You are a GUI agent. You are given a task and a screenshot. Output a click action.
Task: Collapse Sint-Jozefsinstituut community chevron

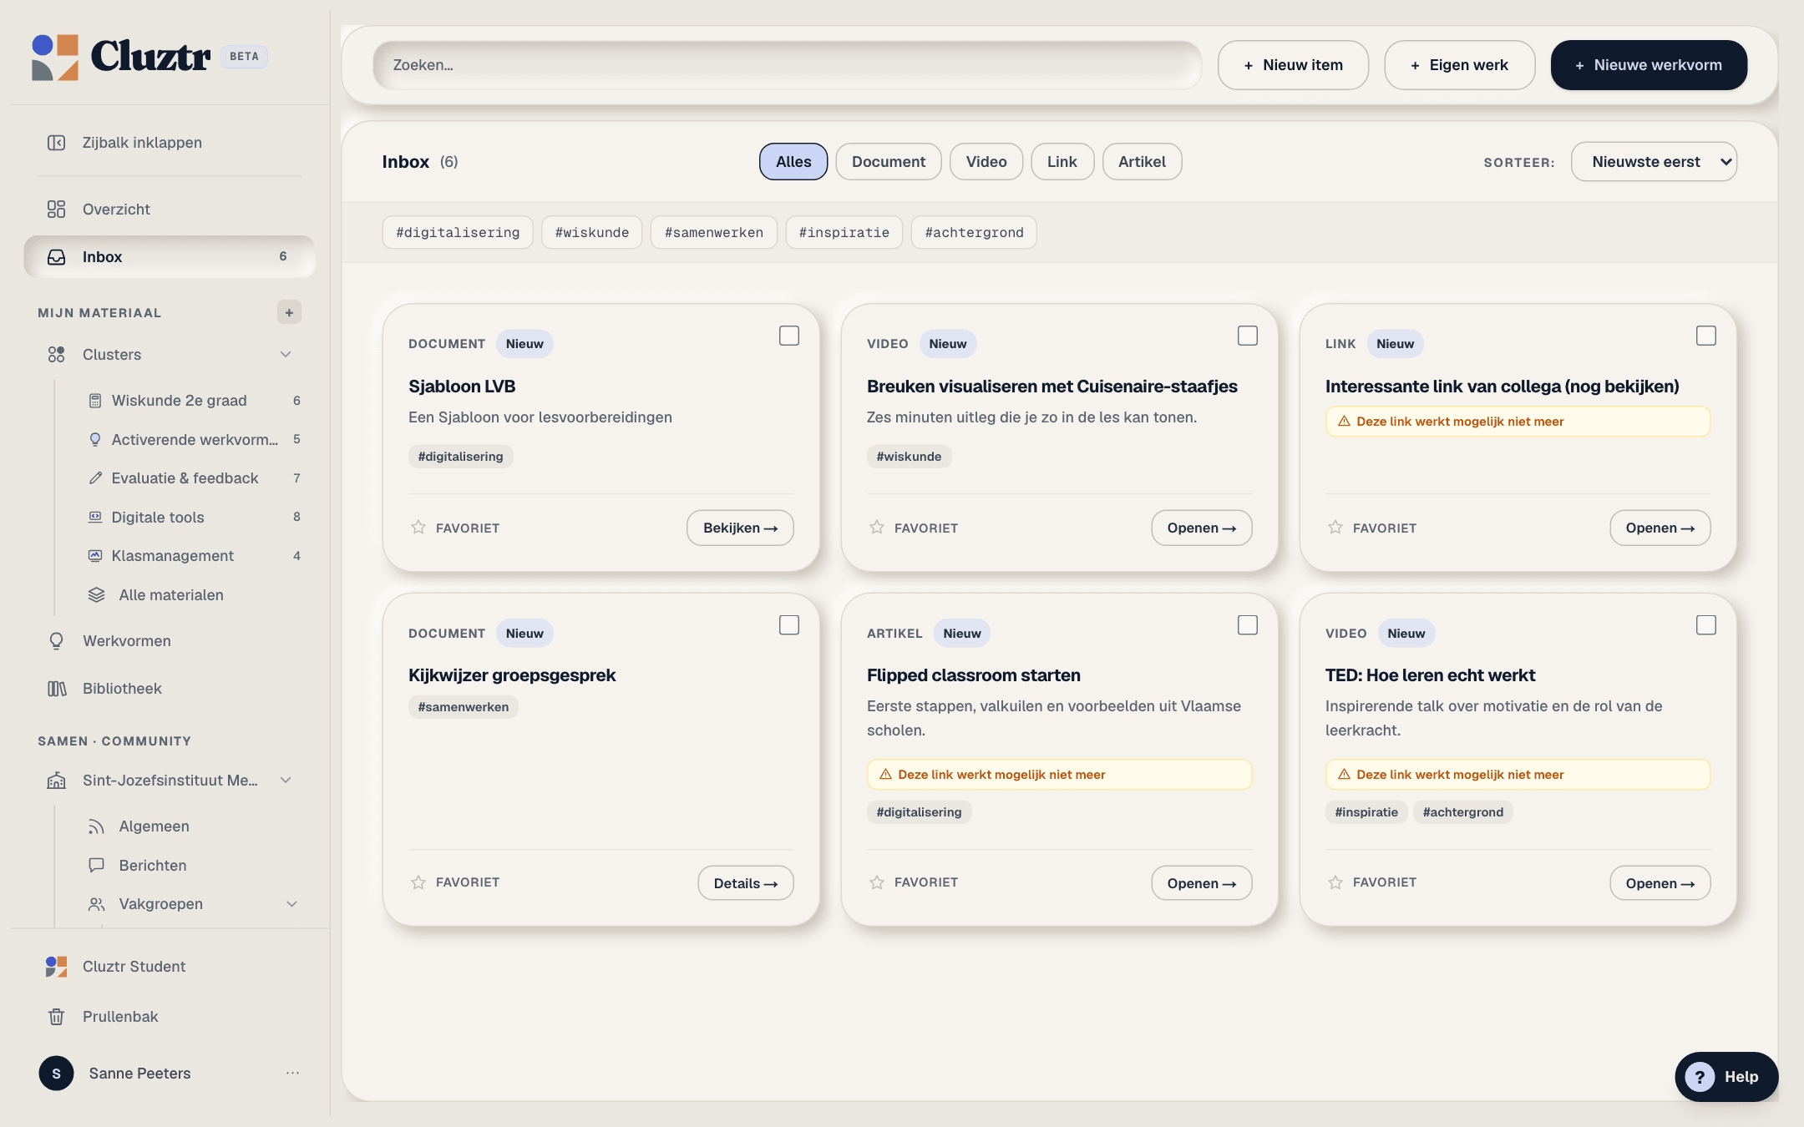[286, 781]
